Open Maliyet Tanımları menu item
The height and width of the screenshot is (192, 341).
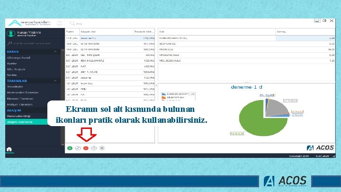pyautogui.click(x=19, y=104)
